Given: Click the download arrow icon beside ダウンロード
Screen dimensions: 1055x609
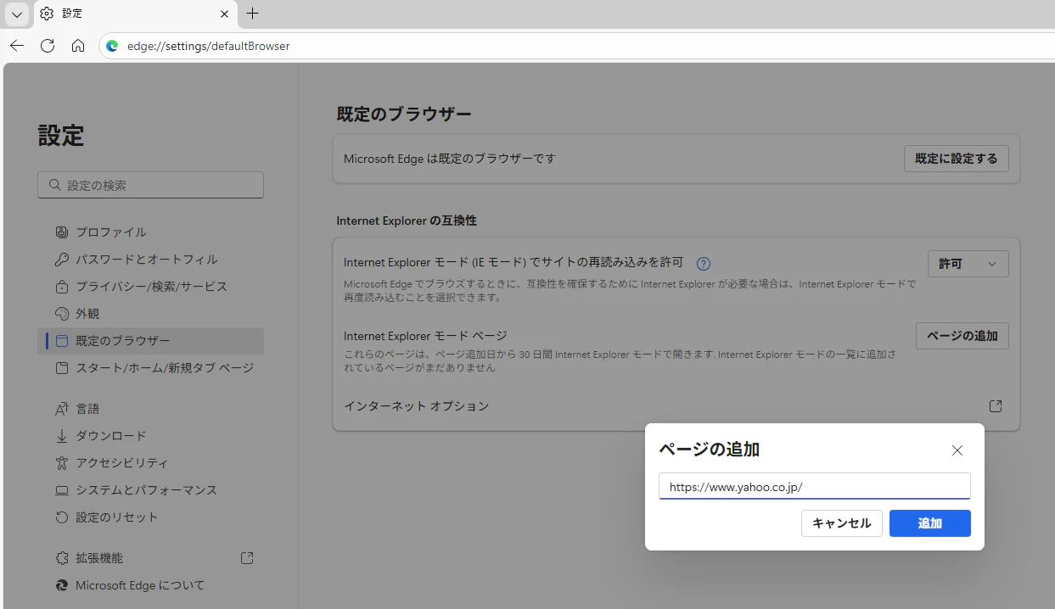Looking at the screenshot, I should point(61,436).
